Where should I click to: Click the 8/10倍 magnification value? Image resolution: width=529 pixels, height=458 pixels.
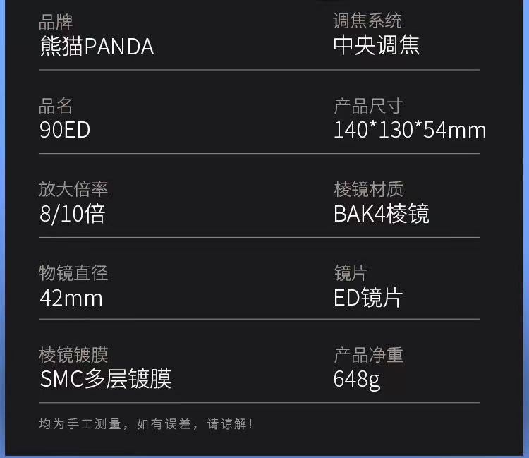pos(73,213)
